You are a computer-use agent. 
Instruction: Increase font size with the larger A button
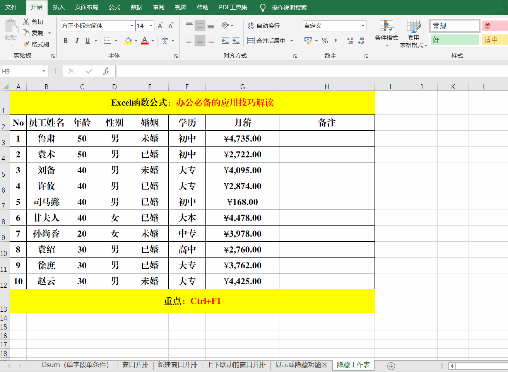point(161,26)
